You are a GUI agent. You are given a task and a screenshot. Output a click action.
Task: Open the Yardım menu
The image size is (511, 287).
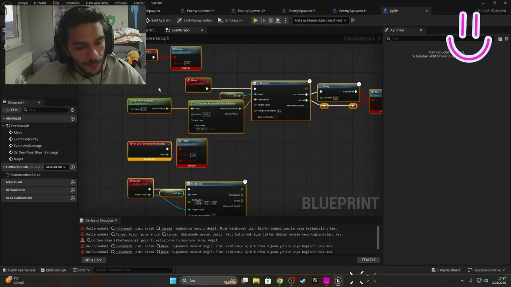156,3
